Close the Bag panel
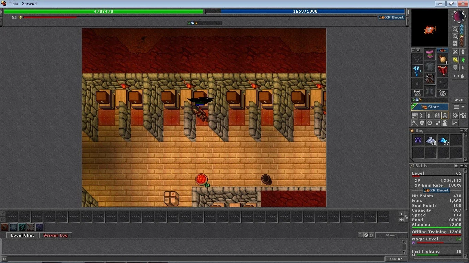Image resolution: width=469 pixels, height=263 pixels. (466, 130)
